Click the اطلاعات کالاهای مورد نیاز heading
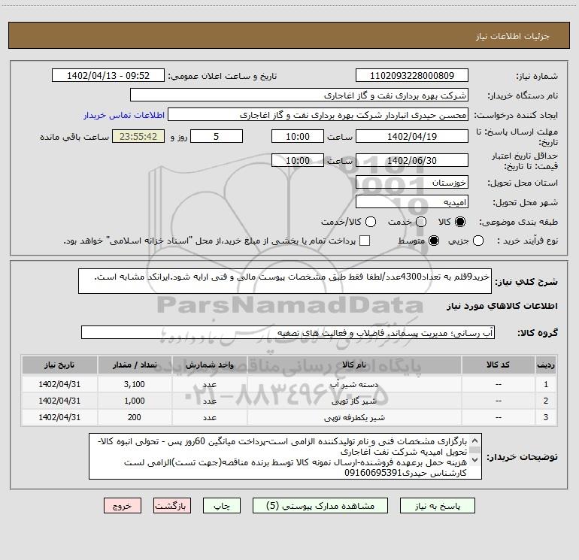The width and height of the screenshot is (579, 560). pyautogui.click(x=502, y=306)
